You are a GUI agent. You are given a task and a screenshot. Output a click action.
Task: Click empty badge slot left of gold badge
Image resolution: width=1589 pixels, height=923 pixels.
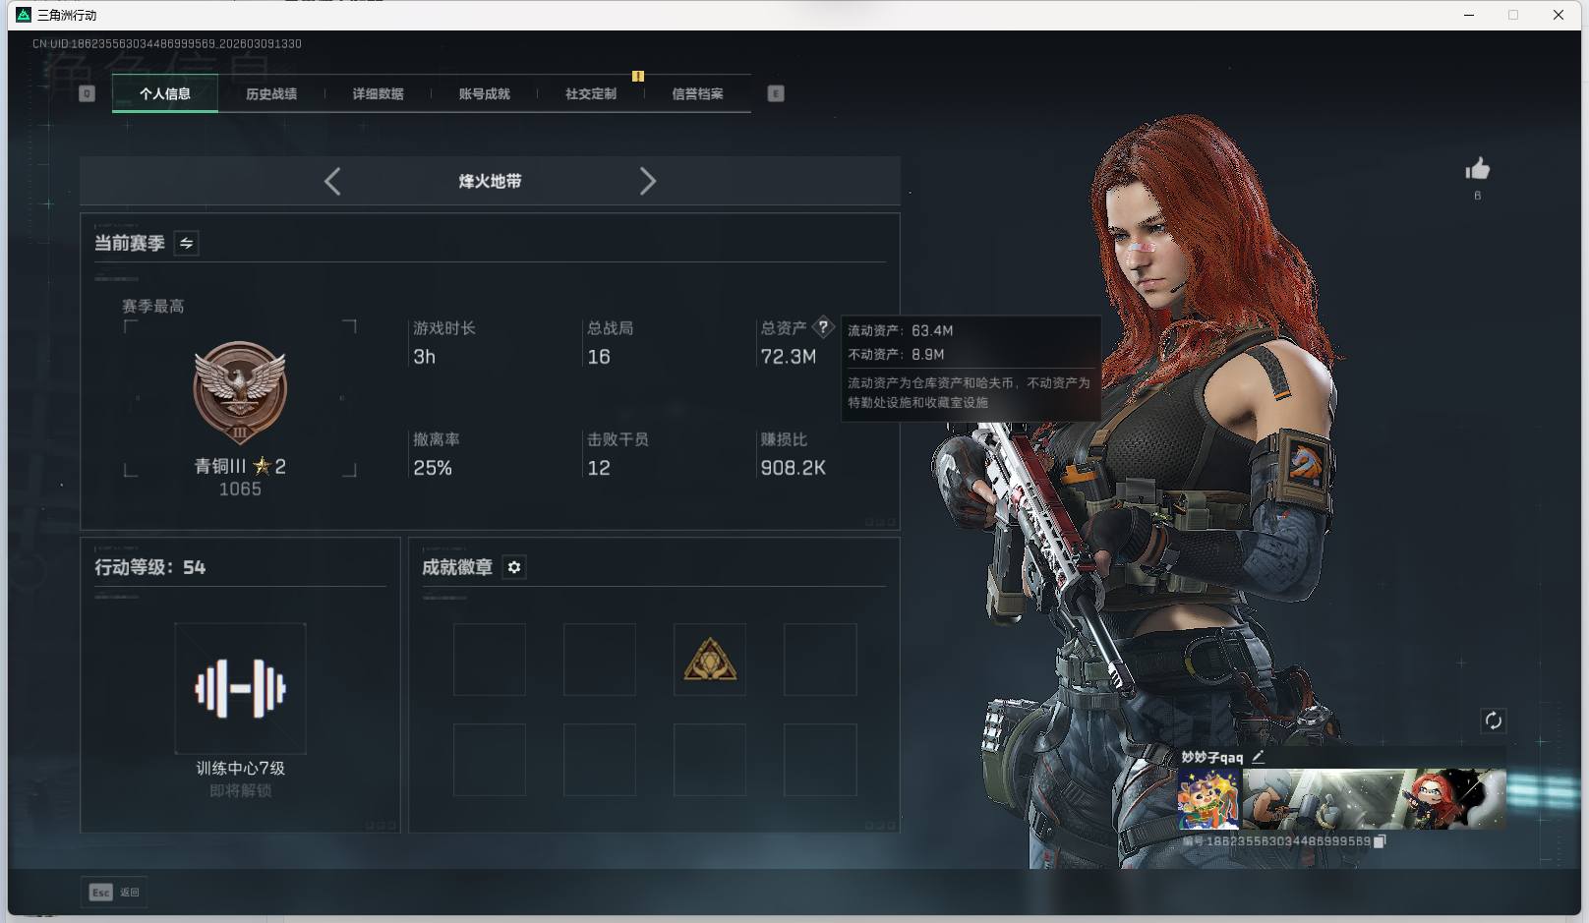tap(600, 660)
